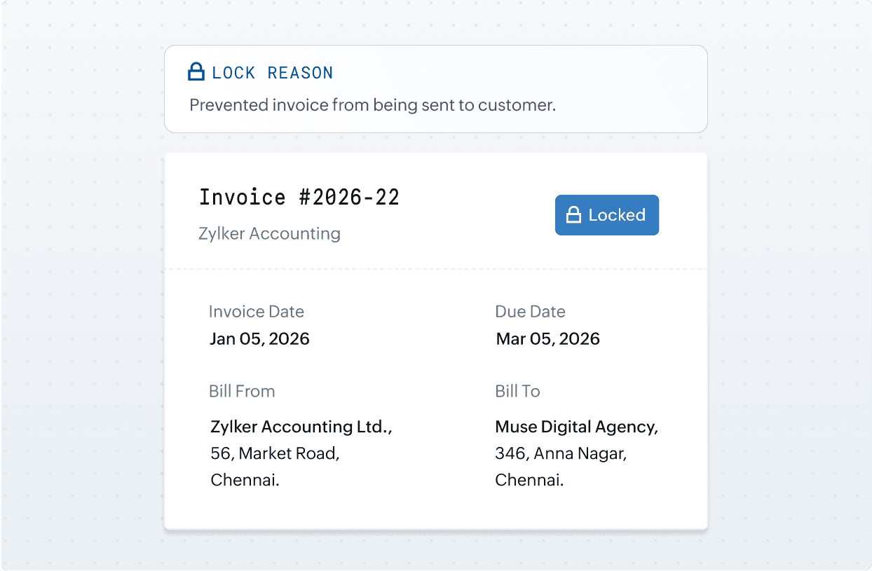Viewport: 872px width, 571px height.
Task: Click Zylker Accounting Ltd. sender name
Action: pyautogui.click(x=301, y=427)
